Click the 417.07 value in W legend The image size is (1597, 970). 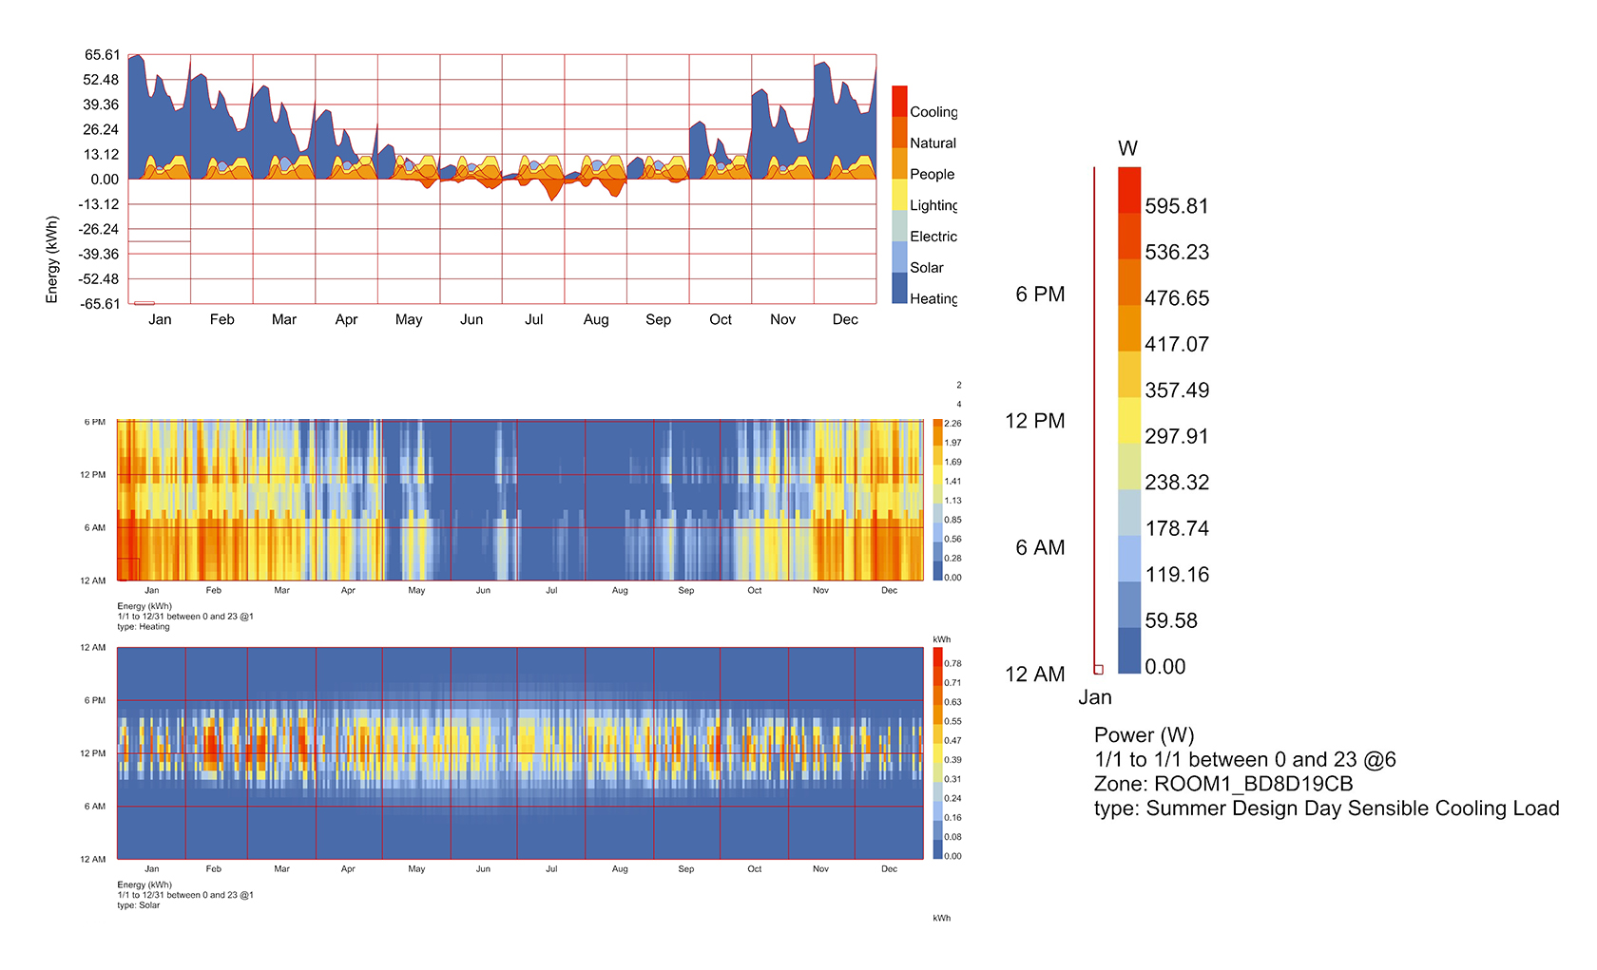point(1177,344)
